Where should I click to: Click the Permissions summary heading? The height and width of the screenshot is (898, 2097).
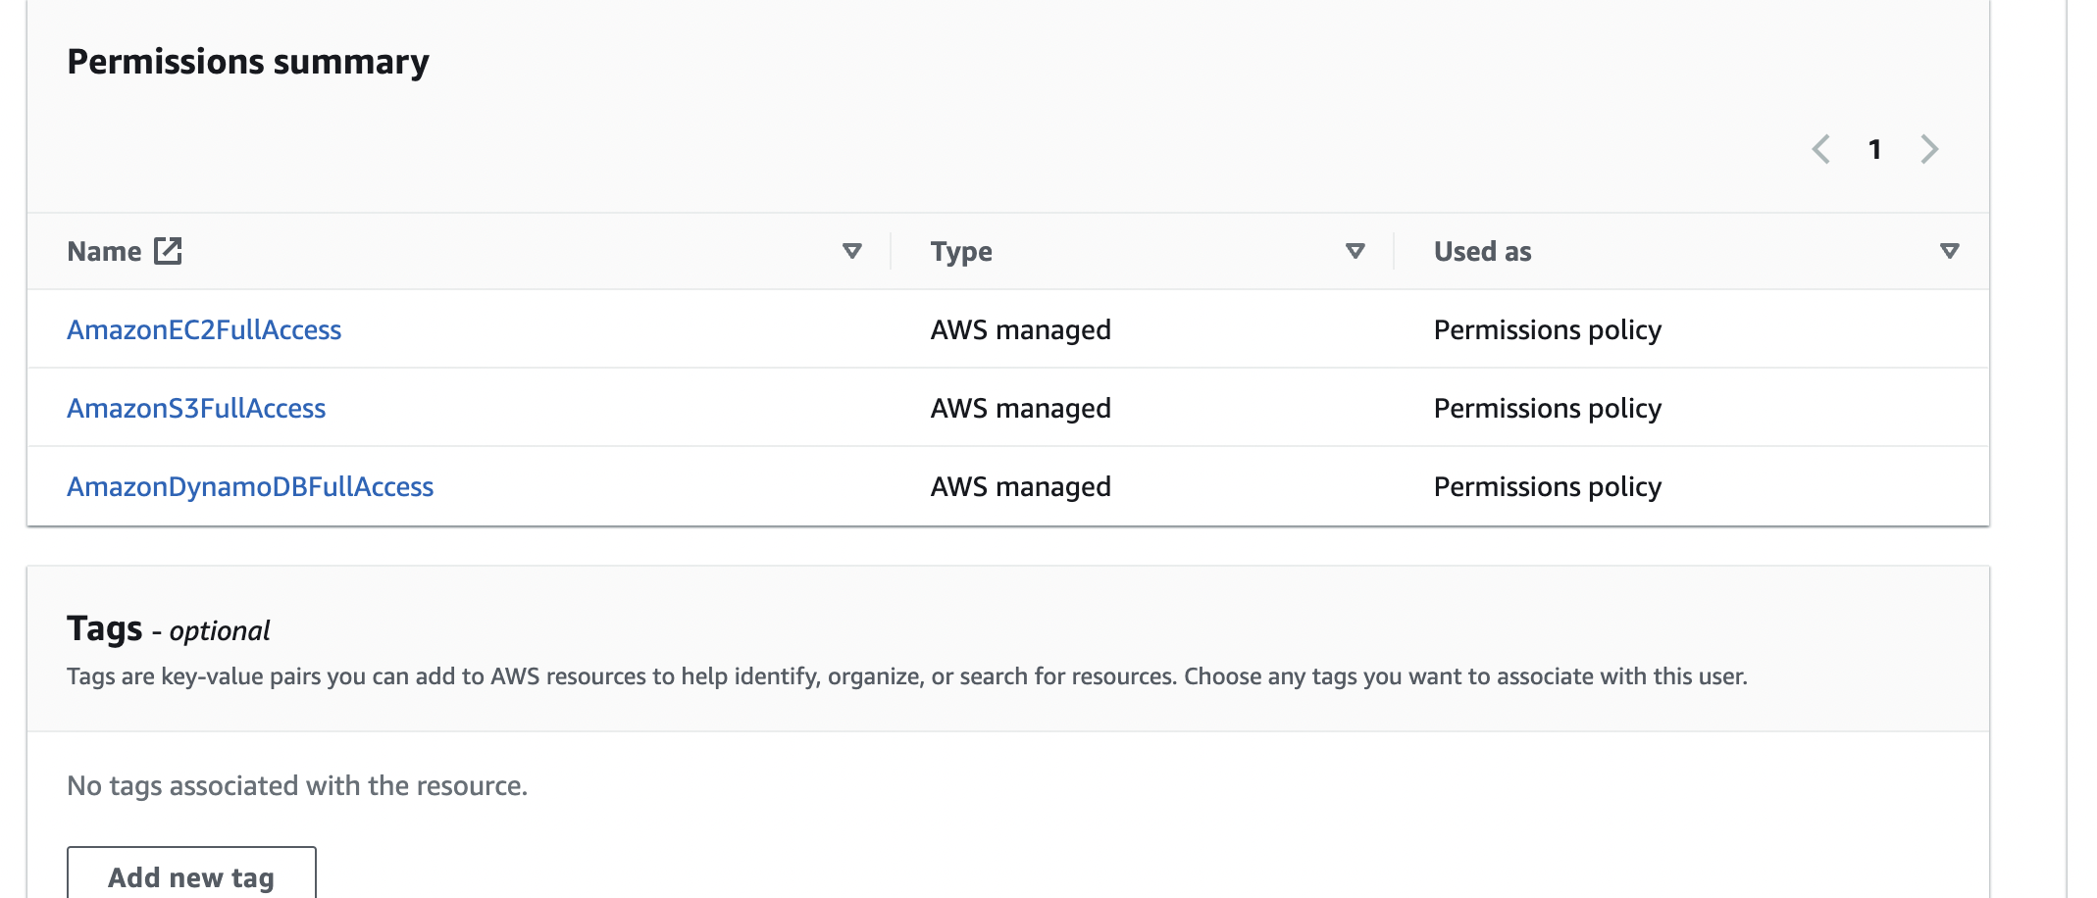(247, 61)
